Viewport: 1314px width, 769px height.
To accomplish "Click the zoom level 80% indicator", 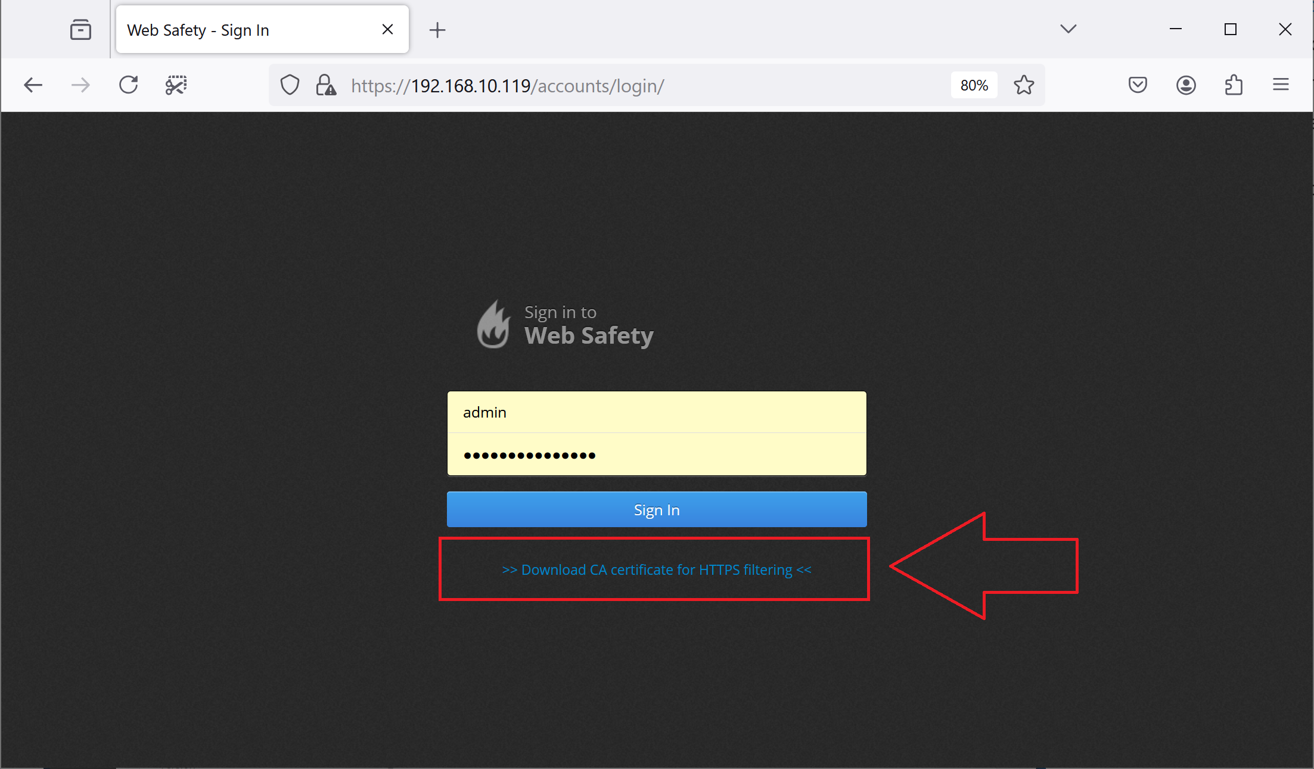I will pyautogui.click(x=973, y=85).
